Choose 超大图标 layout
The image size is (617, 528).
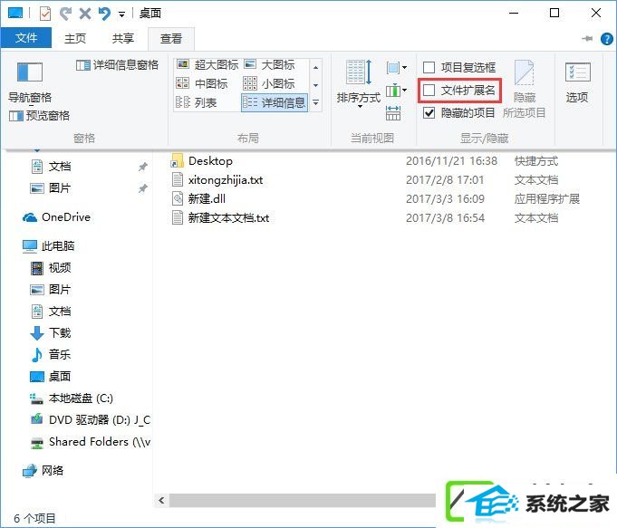[x=207, y=64]
